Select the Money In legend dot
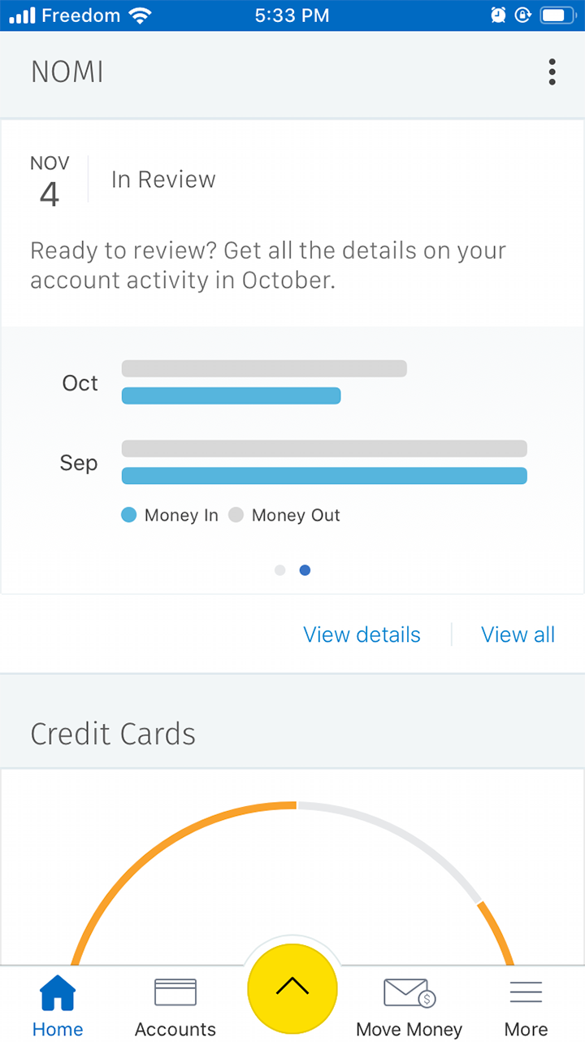Image resolution: width=585 pixels, height=1042 pixels. coord(128,515)
